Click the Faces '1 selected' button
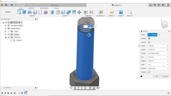The height and width of the screenshot is (96, 171). click(x=152, y=35)
